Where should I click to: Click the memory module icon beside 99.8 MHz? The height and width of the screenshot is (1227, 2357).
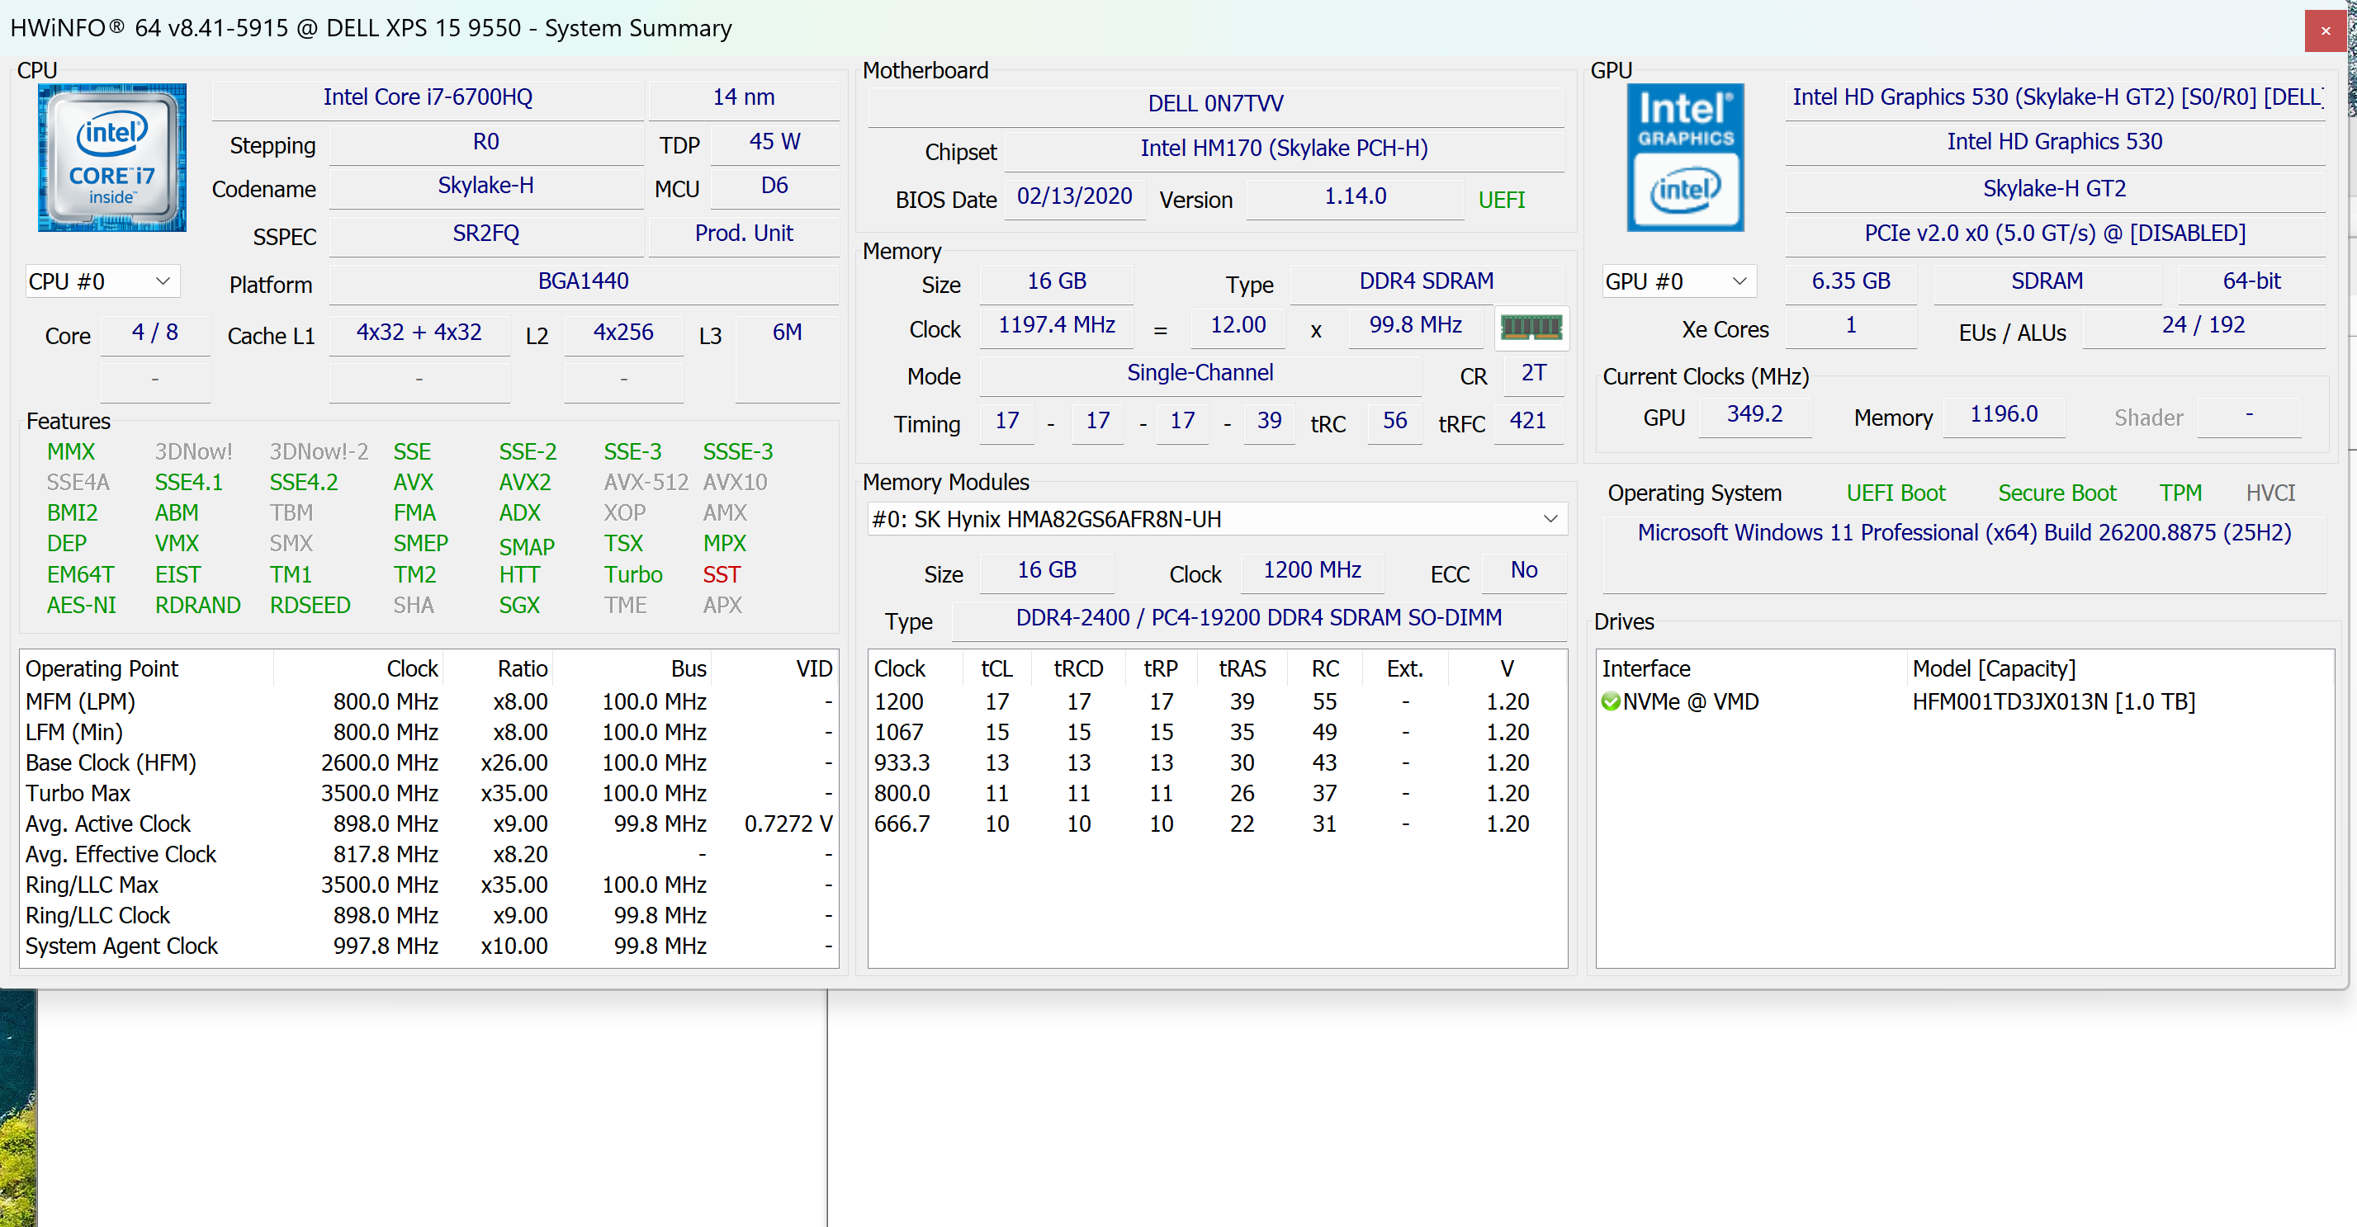pos(1531,328)
